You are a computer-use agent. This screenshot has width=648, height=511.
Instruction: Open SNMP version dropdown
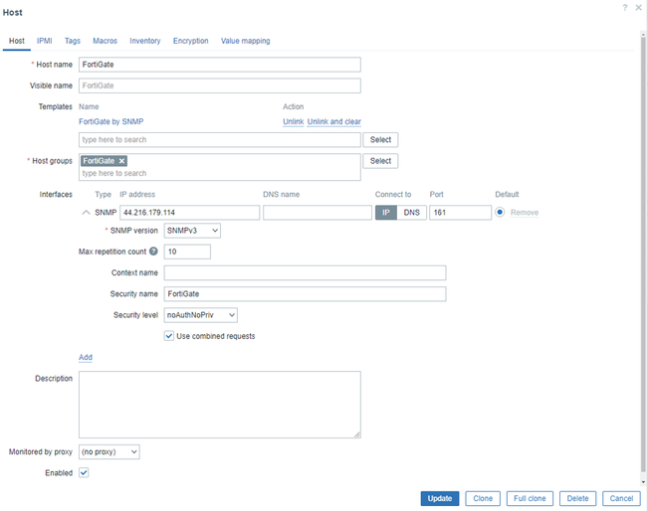pyautogui.click(x=192, y=231)
